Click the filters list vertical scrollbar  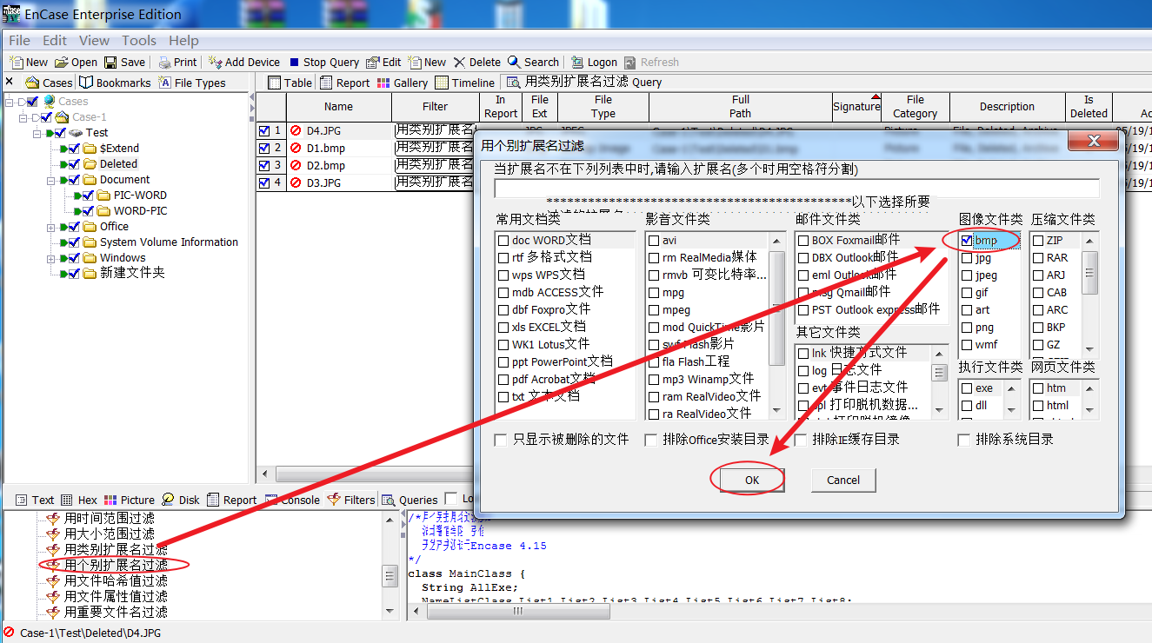tap(391, 565)
